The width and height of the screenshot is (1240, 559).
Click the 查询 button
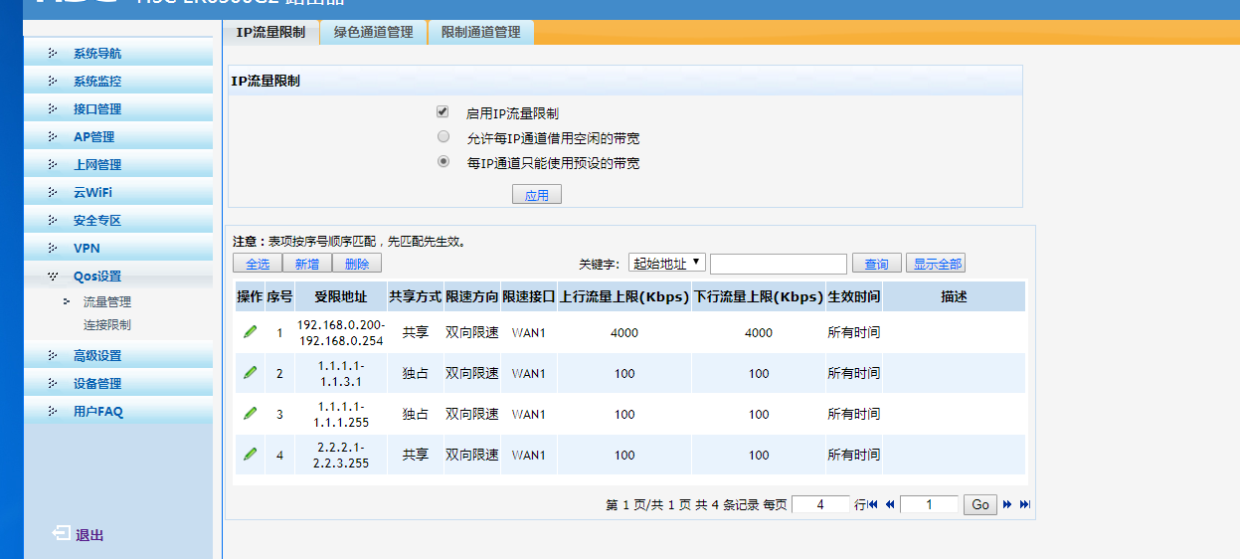click(876, 264)
